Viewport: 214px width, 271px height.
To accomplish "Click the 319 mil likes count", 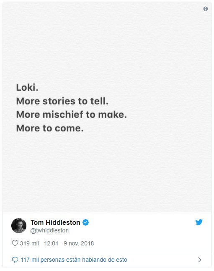I will tap(29, 243).
